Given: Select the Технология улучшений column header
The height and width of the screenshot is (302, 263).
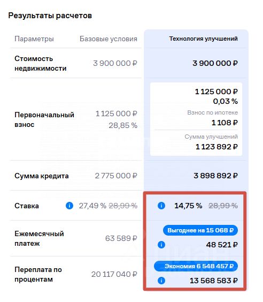Looking at the screenshot, I should click(x=204, y=39).
